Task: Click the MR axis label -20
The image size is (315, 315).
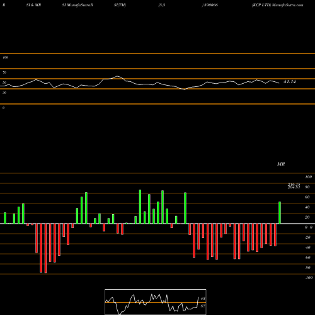Action: [x=307, y=238]
